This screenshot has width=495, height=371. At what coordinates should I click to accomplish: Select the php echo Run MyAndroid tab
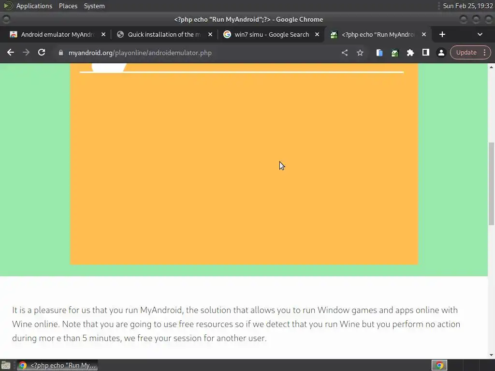pos(377,34)
